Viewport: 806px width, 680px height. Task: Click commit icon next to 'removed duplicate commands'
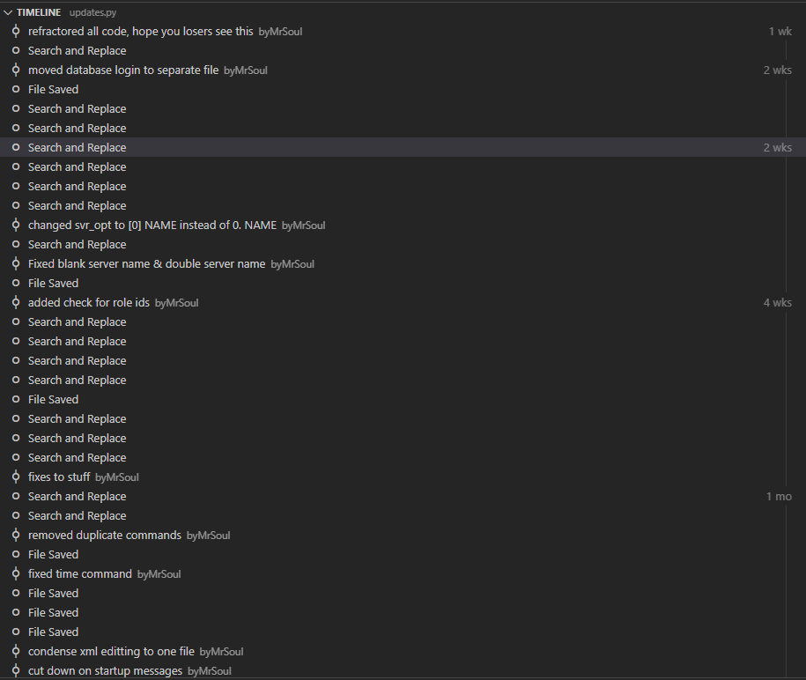16,535
